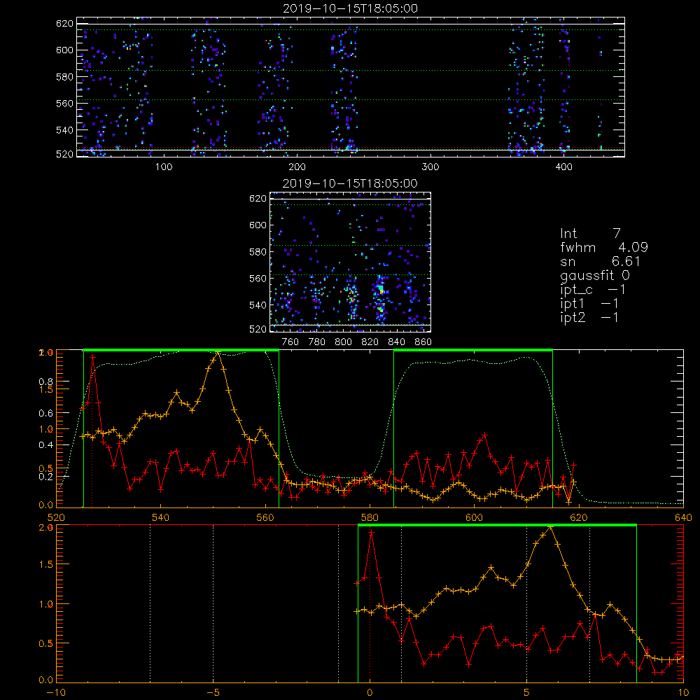The height and width of the screenshot is (700, 700).
Task: Select the "fwhm 4.09" readout line
Action: pos(604,247)
